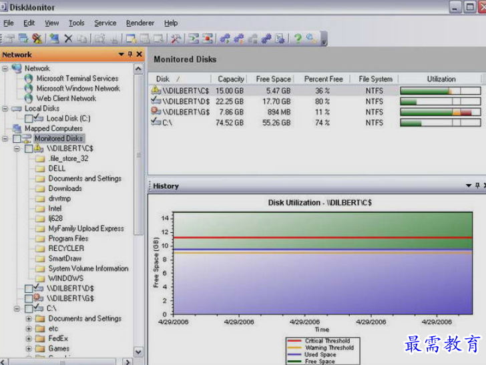Toggle the C:\ tree checkbox
486x365 pixels.
pyautogui.click(x=29, y=308)
